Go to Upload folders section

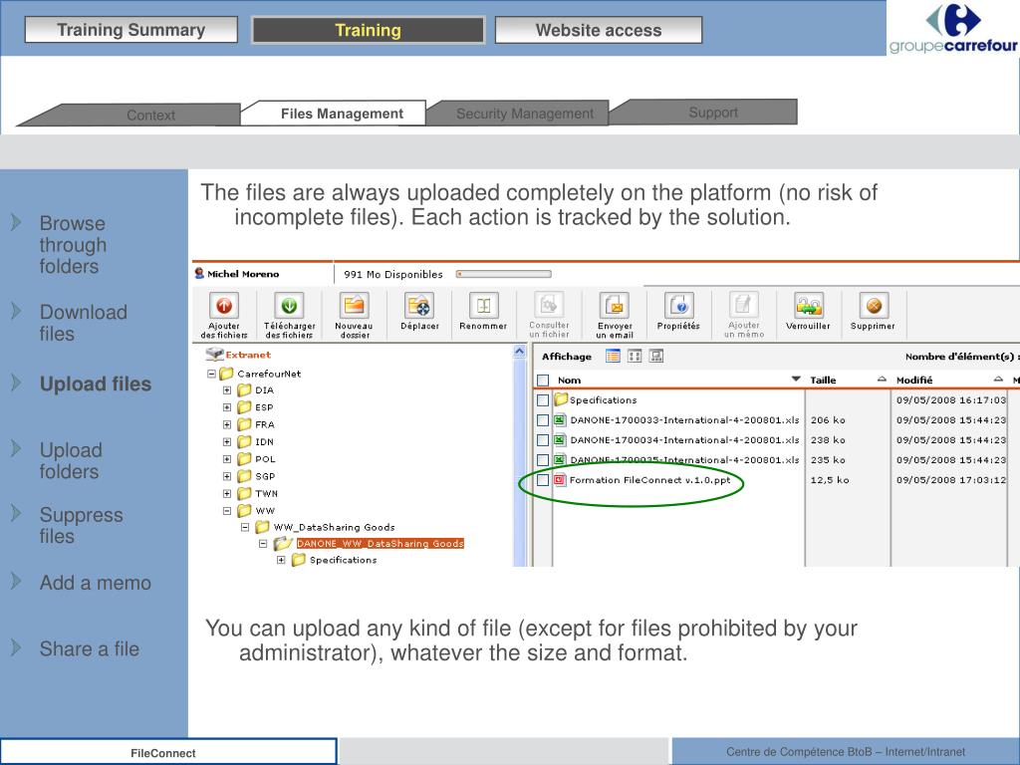coord(71,460)
